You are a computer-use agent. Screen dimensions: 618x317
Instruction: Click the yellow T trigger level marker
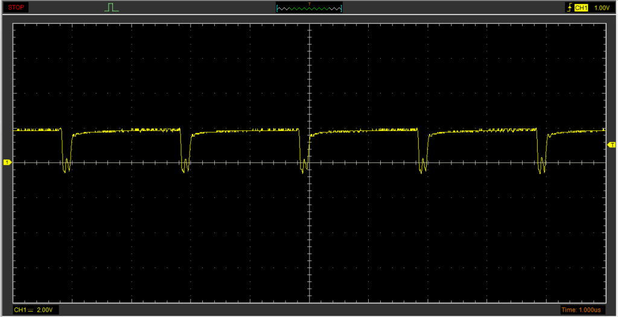pos(611,145)
